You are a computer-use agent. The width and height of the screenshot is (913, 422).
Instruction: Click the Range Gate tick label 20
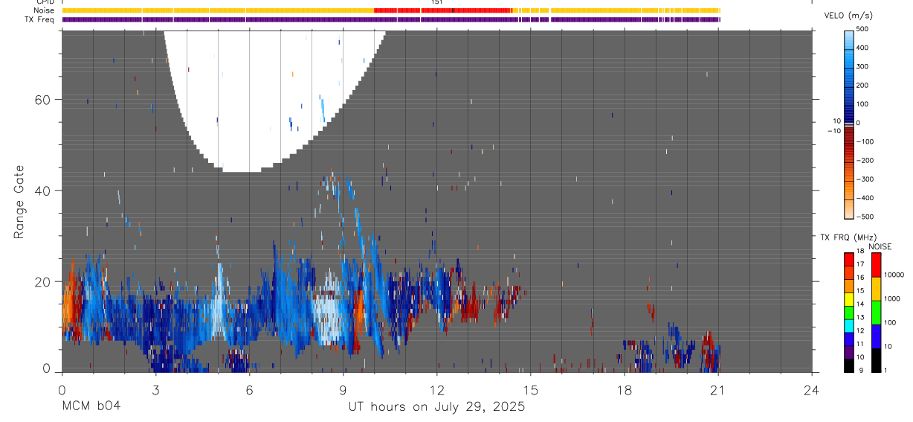(x=42, y=281)
